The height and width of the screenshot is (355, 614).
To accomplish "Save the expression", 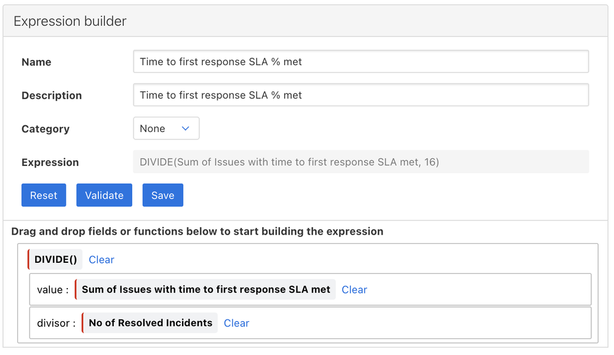I will [162, 195].
